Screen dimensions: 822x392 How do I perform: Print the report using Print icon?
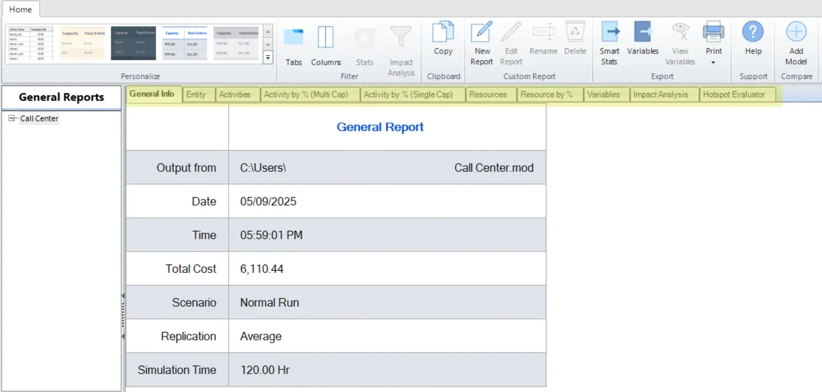point(714,33)
